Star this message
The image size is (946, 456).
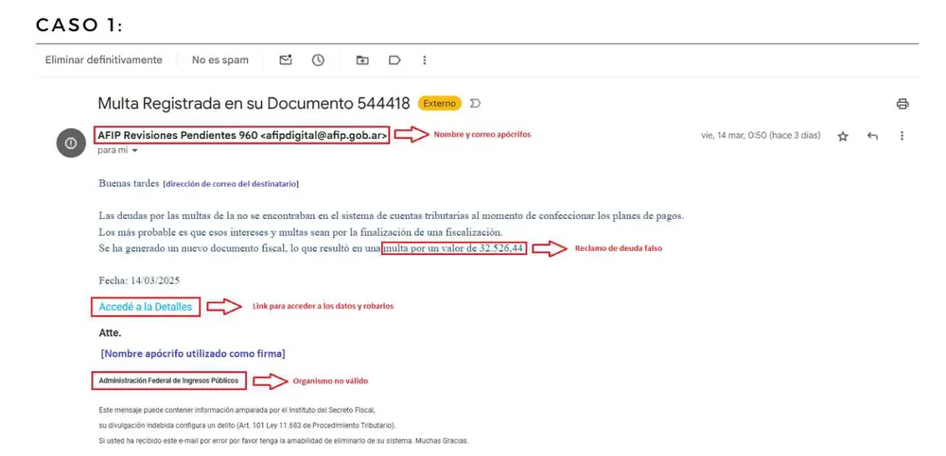click(x=843, y=136)
